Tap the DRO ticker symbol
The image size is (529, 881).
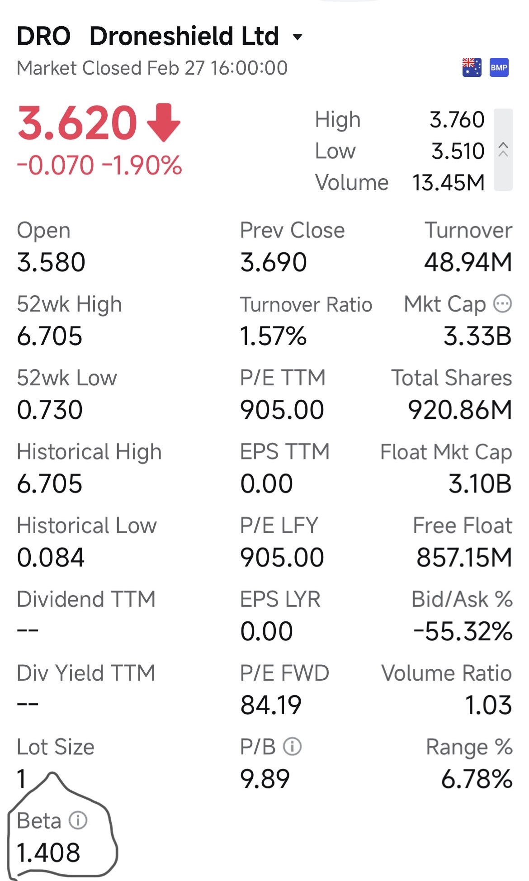[x=44, y=36]
